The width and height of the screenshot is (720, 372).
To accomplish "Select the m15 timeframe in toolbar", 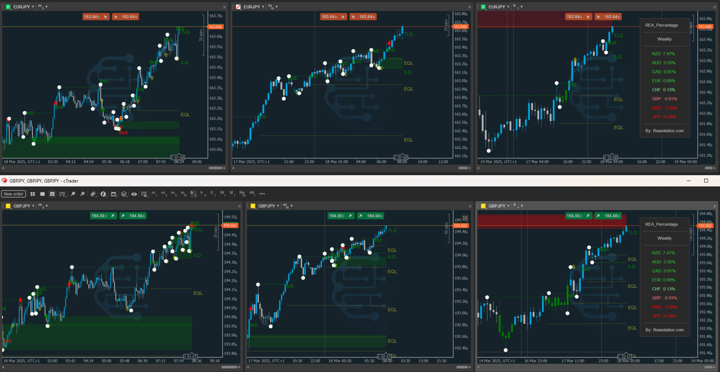I will click(x=184, y=193).
